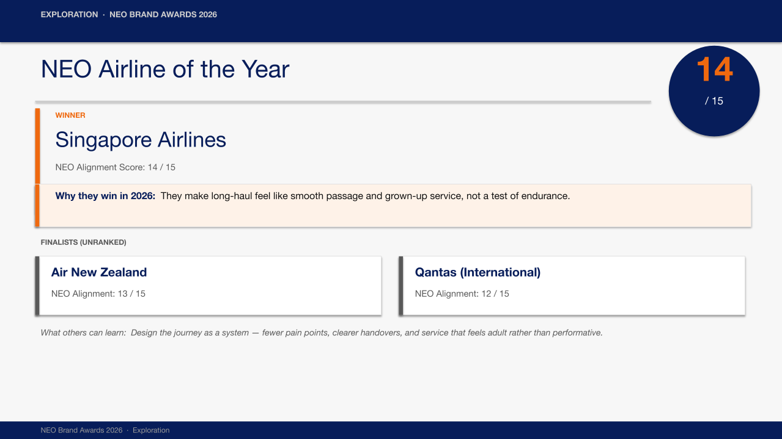Click the large orange 14 number
This screenshot has width=782, height=439.
click(x=714, y=70)
